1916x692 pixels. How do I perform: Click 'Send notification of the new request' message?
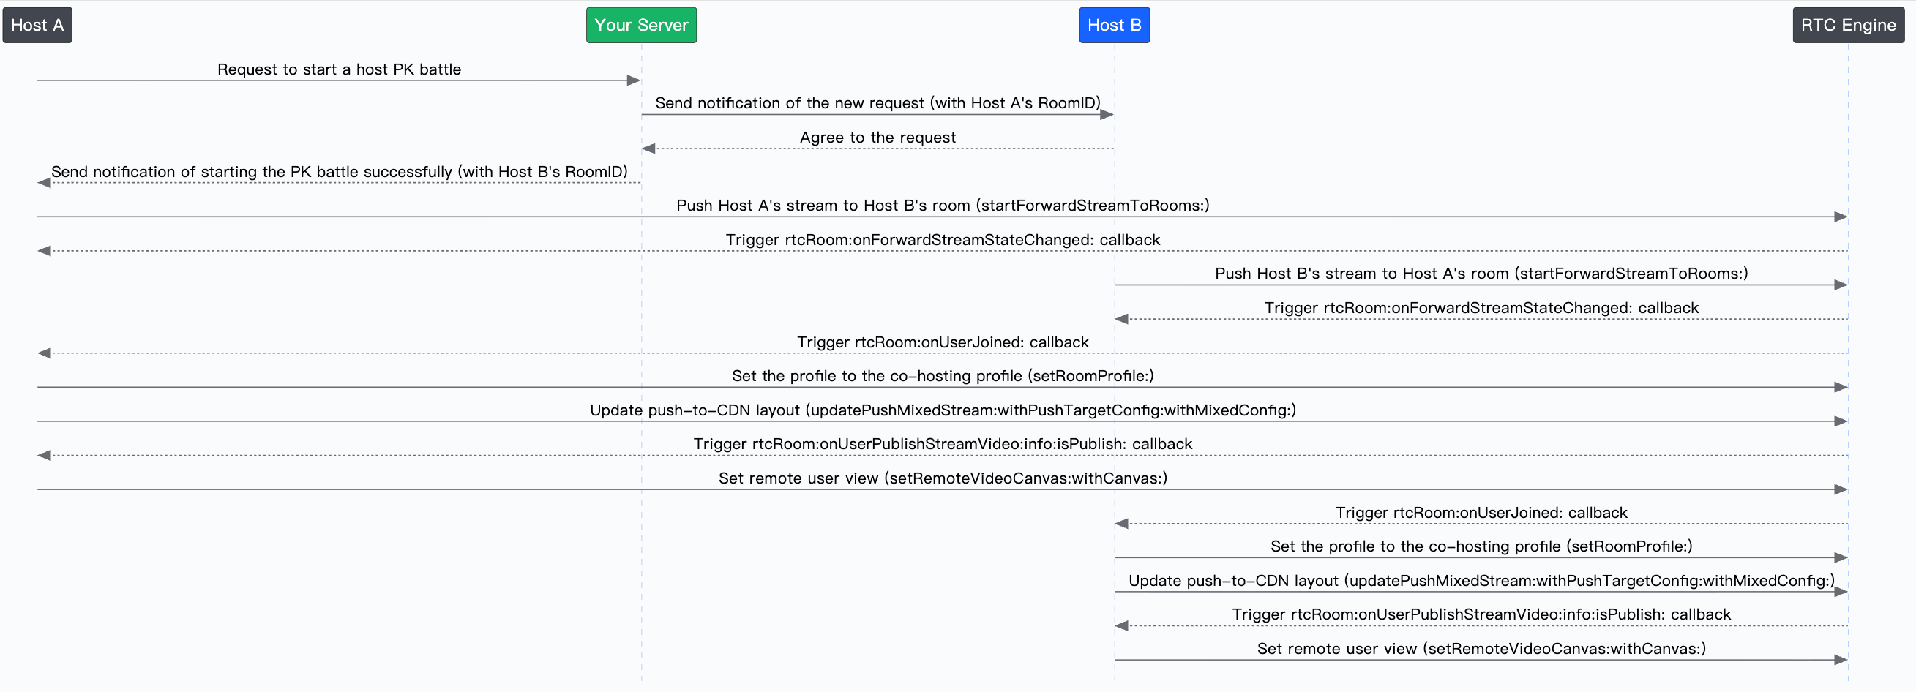coord(877,103)
